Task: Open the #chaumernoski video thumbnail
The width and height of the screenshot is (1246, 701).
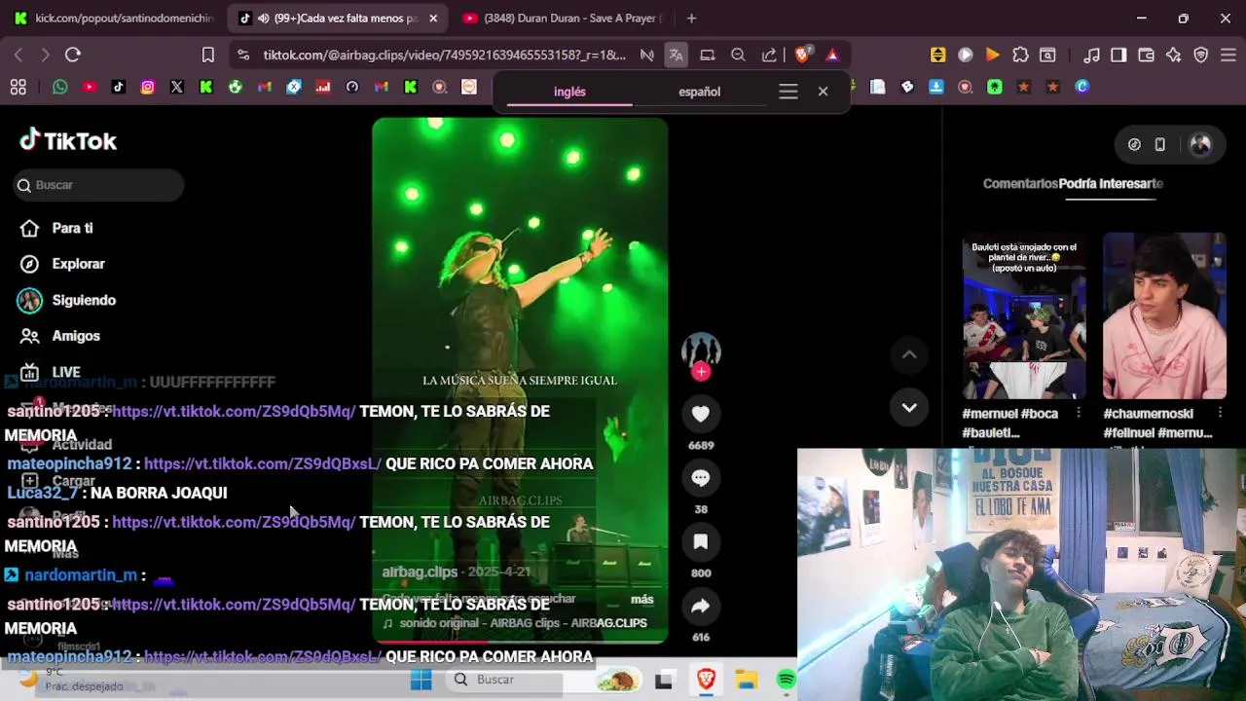Action: point(1164,315)
